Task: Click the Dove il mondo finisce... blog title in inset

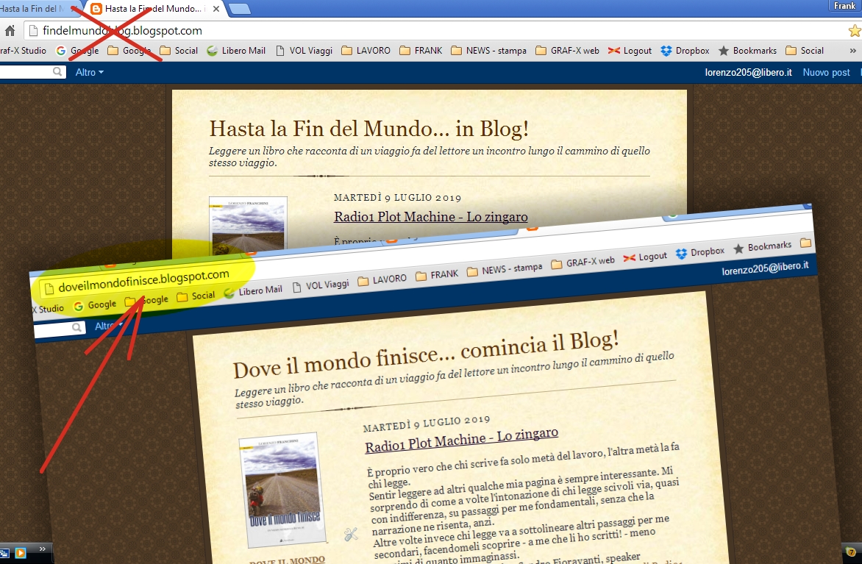Action: point(426,355)
